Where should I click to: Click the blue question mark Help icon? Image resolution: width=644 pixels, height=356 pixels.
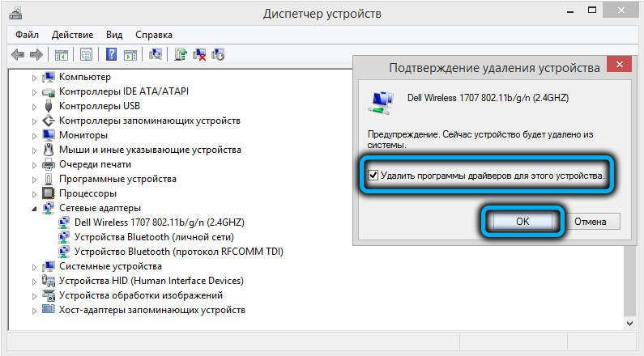point(110,55)
